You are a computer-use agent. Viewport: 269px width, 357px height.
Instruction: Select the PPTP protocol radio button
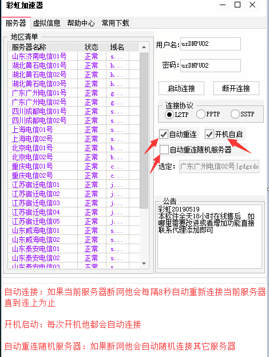click(x=201, y=114)
